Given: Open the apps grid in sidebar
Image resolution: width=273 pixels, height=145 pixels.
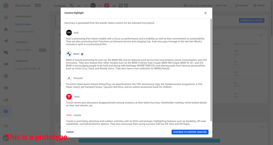Looking at the screenshot, I should 6,18.
